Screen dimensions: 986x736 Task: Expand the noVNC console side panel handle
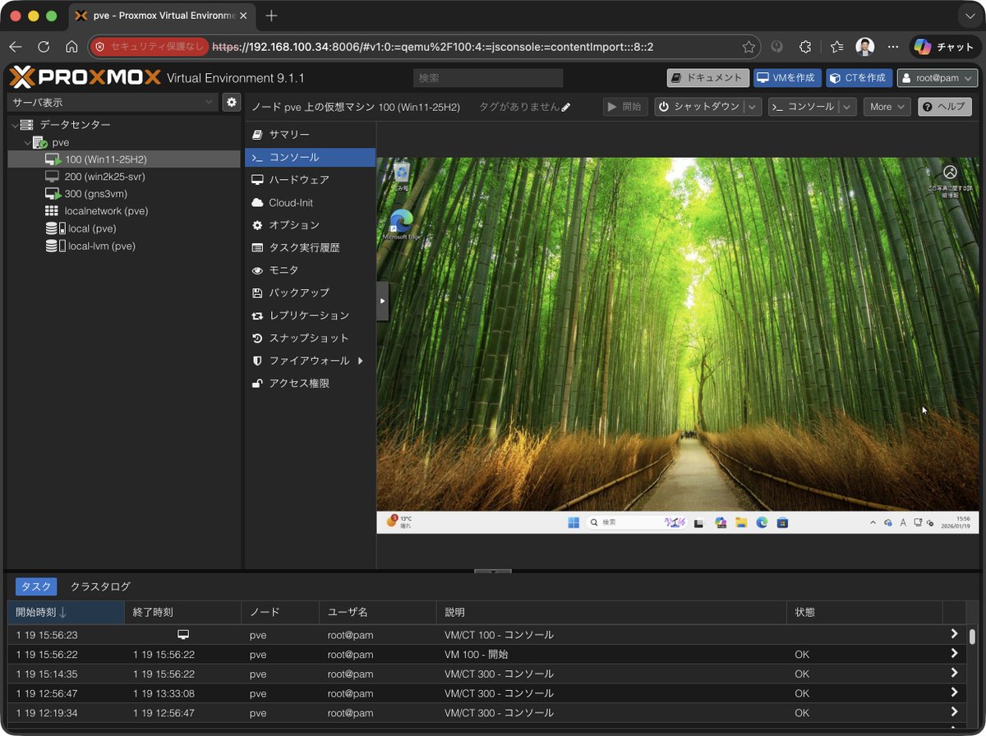[382, 301]
